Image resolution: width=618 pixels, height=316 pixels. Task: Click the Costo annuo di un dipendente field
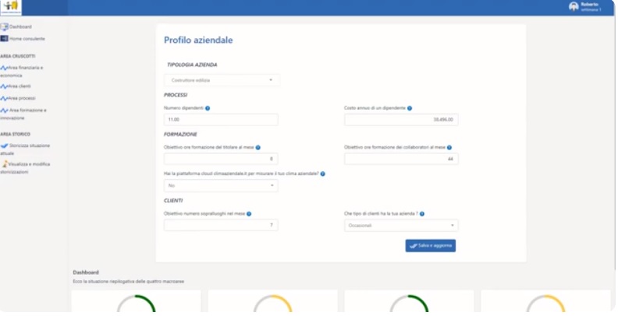(x=401, y=120)
